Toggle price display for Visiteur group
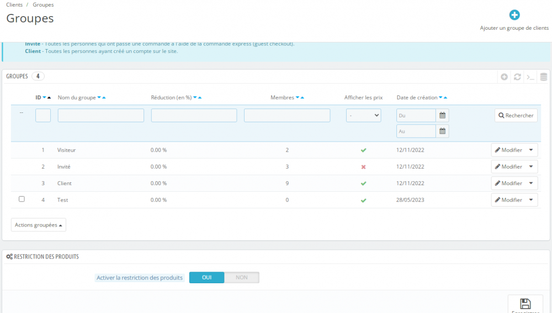Viewport: 552px width, 313px height. pos(363,150)
